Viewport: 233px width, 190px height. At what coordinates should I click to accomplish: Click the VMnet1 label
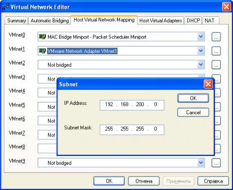click(x=17, y=49)
